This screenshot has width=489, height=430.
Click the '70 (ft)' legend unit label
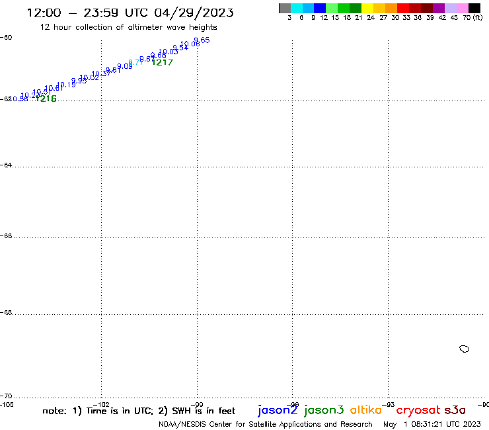click(472, 18)
